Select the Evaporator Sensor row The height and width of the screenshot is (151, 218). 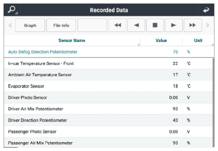tap(108, 86)
